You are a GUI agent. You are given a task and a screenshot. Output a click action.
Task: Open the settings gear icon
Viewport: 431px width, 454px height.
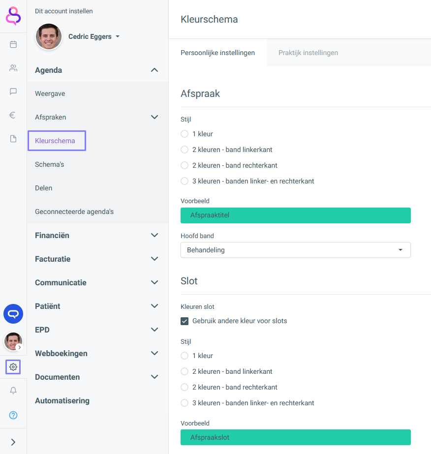tap(13, 367)
